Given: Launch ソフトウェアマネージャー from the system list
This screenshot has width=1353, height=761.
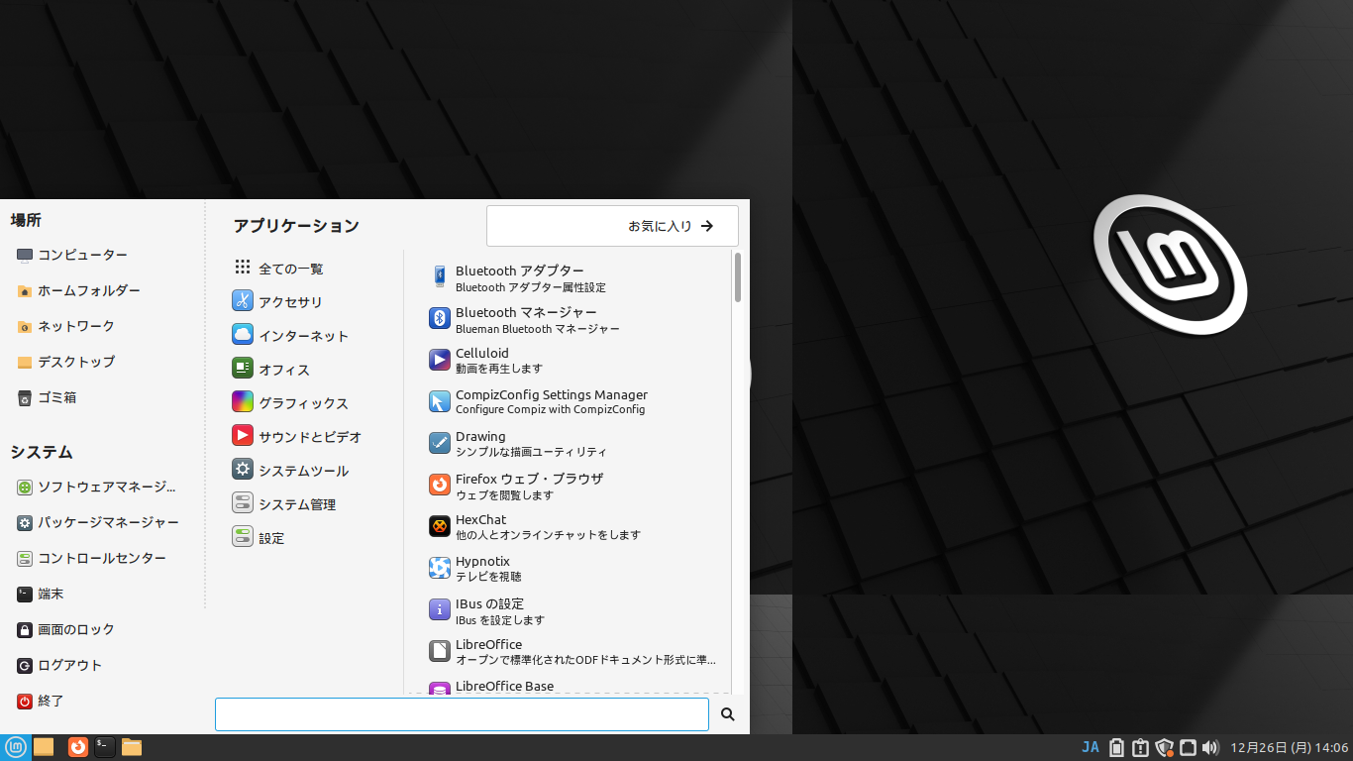Looking at the screenshot, I should point(97,487).
